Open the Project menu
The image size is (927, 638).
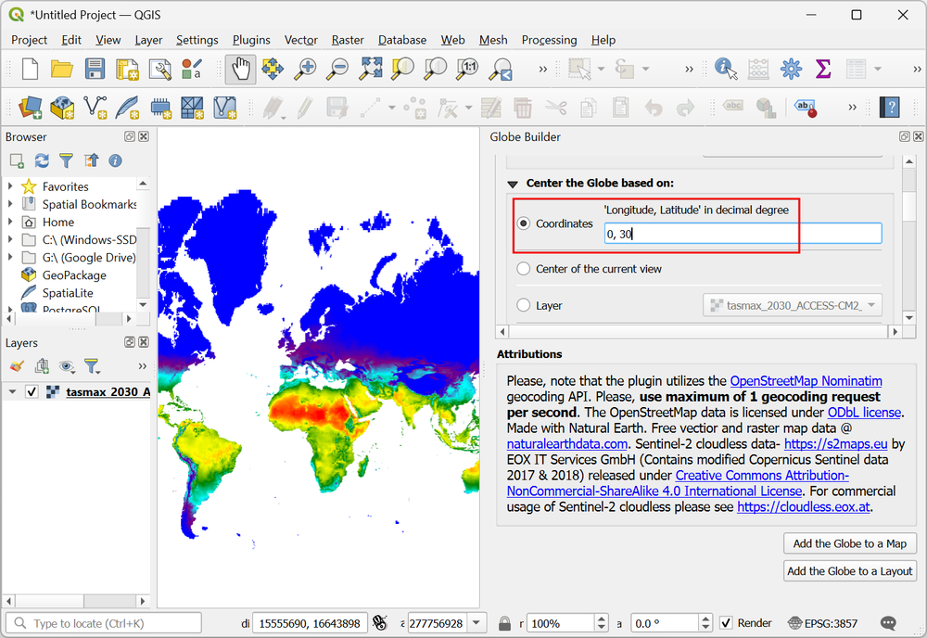29,40
